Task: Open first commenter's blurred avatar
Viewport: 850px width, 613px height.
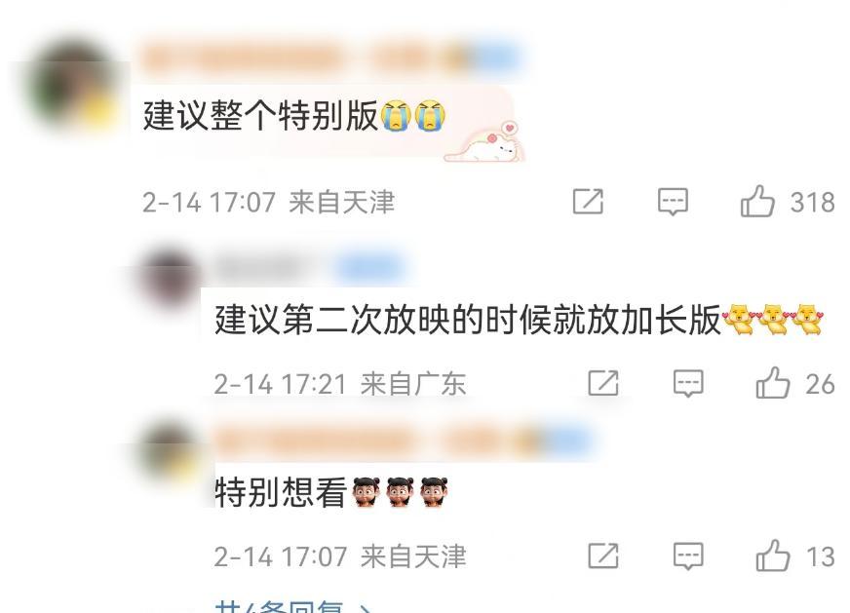Action: (73, 86)
